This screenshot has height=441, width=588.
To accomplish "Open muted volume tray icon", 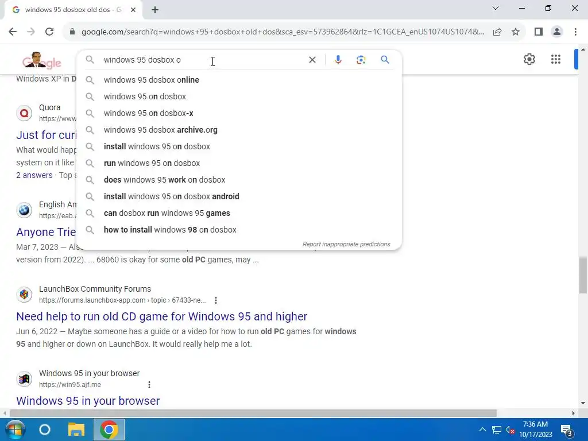I will pyautogui.click(x=510, y=430).
